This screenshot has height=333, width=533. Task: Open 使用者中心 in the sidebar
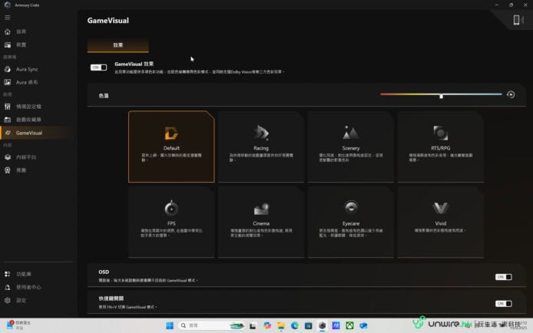click(28, 287)
